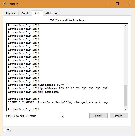Viewport: 135px width, 136px height.
Task: Click the scrollbar up arrow in CLI
Action: pos(125,26)
